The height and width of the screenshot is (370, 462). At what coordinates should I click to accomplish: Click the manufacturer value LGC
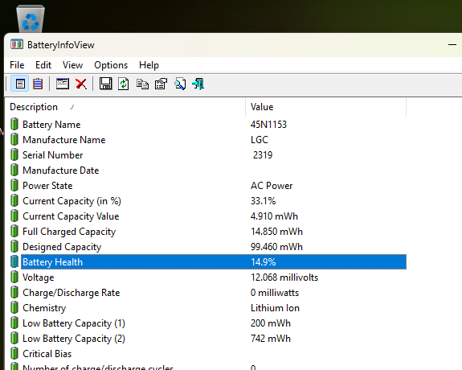coord(260,140)
